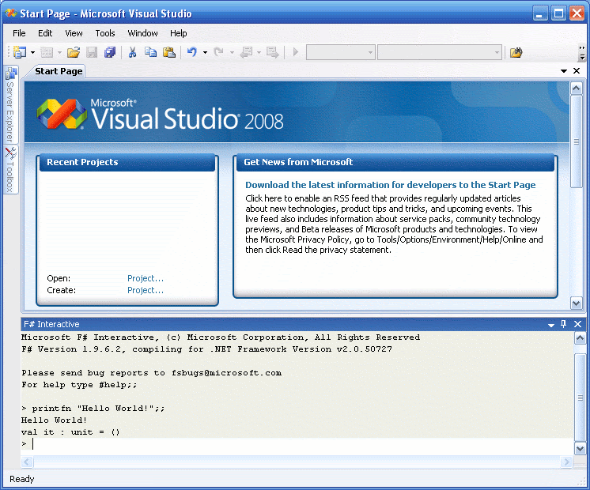
Task: Open the File menu
Action: (x=19, y=33)
